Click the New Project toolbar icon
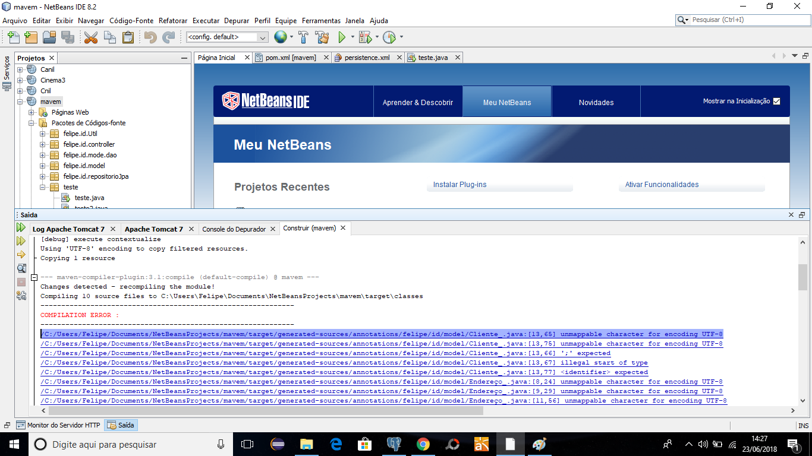Image resolution: width=812 pixels, height=456 pixels. 31,37
